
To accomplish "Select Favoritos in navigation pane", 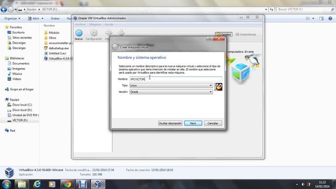I will (16, 27).
